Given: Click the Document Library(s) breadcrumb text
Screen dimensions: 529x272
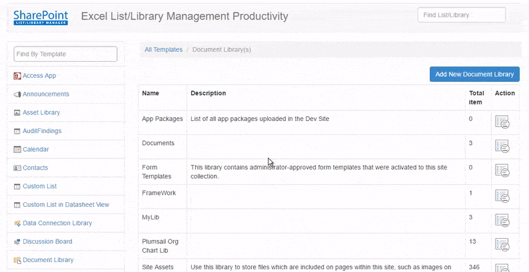Looking at the screenshot, I should 222,49.
